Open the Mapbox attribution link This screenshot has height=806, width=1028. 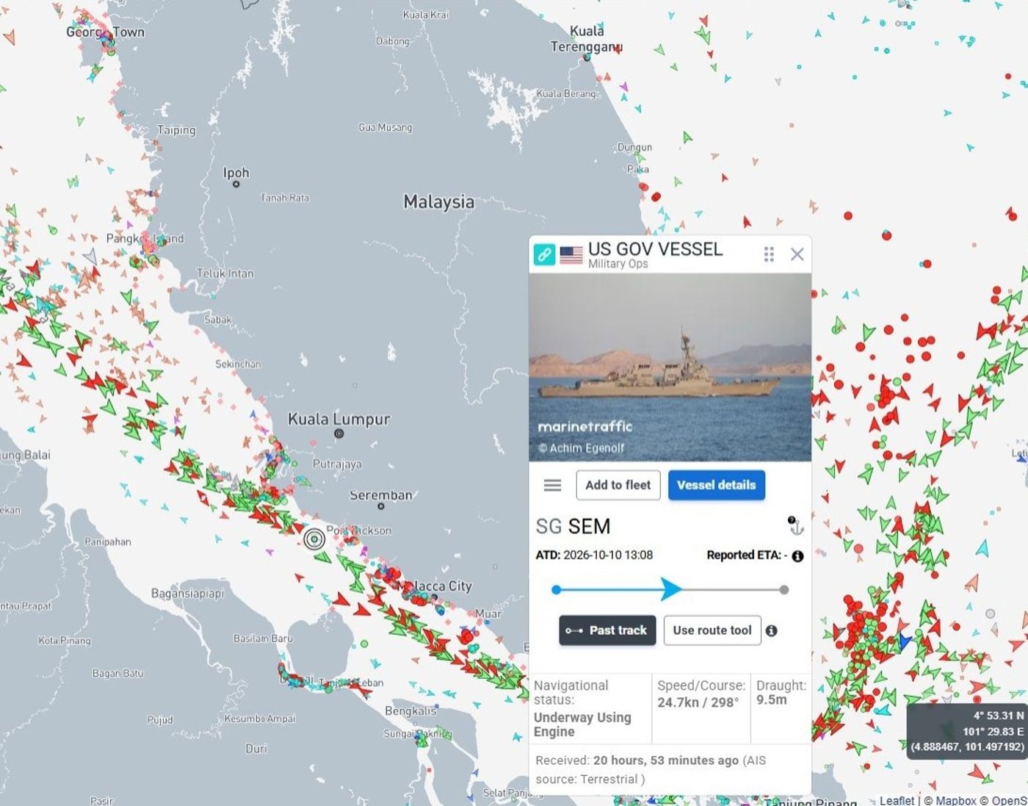[x=955, y=800]
